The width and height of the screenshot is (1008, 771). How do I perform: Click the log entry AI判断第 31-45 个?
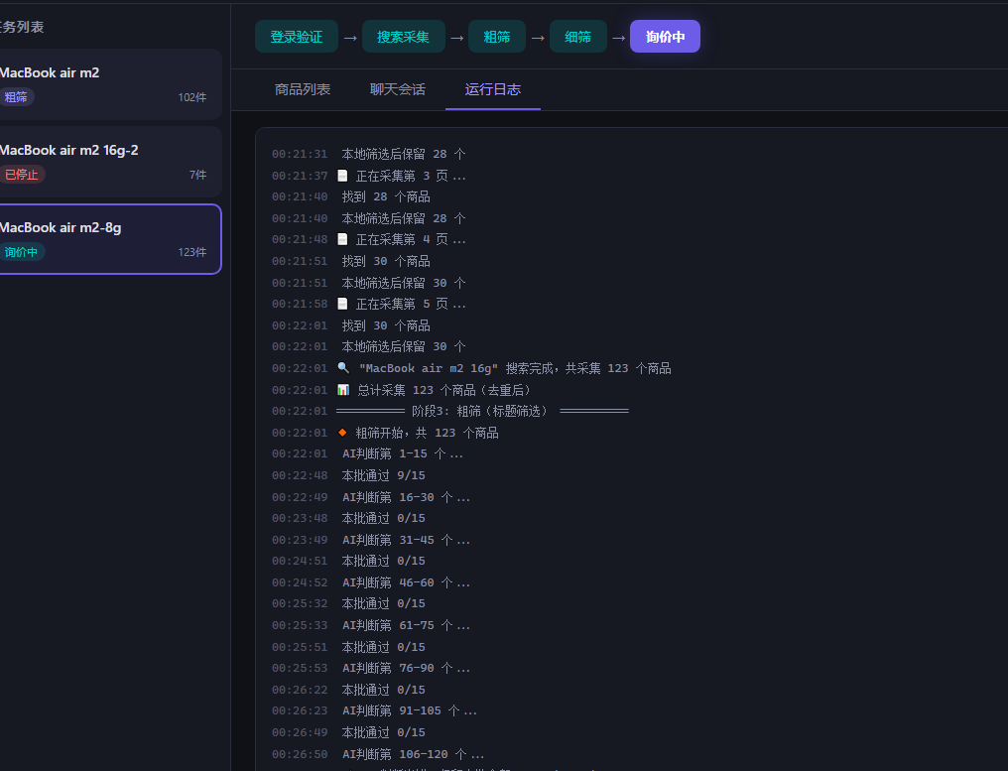click(x=406, y=540)
